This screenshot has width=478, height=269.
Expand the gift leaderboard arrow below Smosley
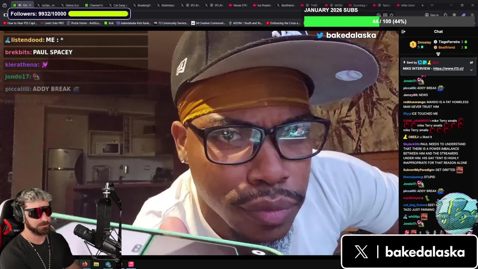click(438, 54)
